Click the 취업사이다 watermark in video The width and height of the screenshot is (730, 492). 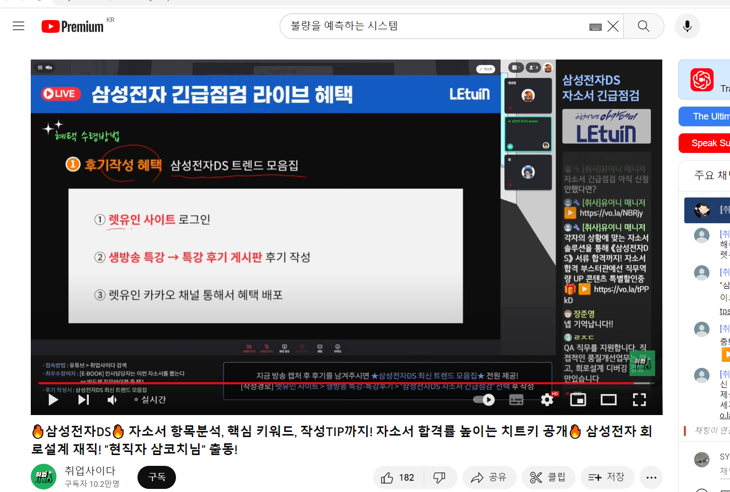pyautogui.click(x=642, y=363)
